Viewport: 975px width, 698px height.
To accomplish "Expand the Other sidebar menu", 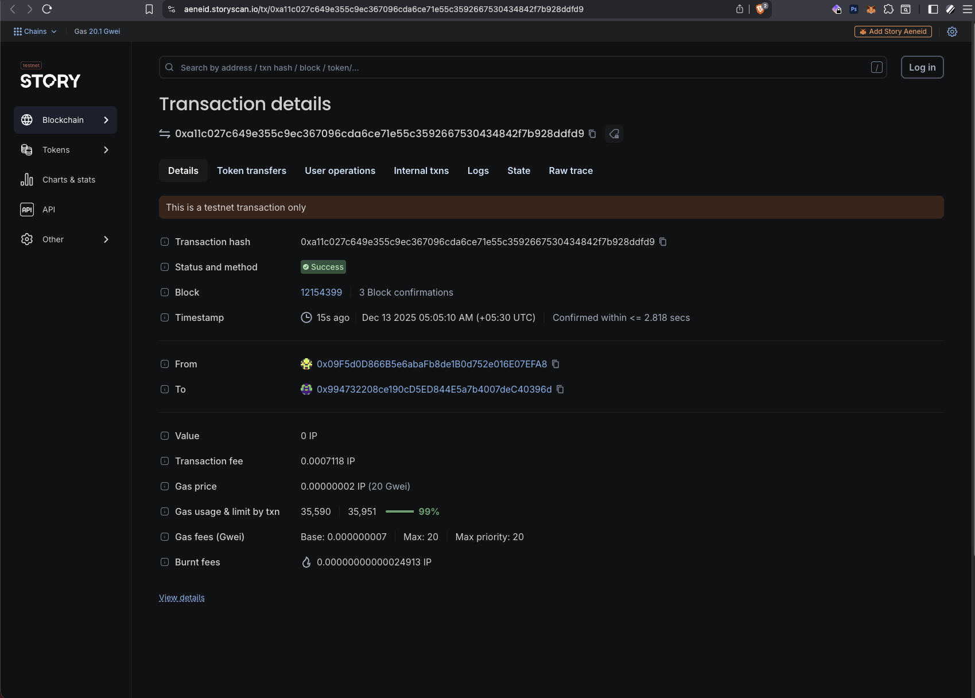I will click(x=65, y=239).
